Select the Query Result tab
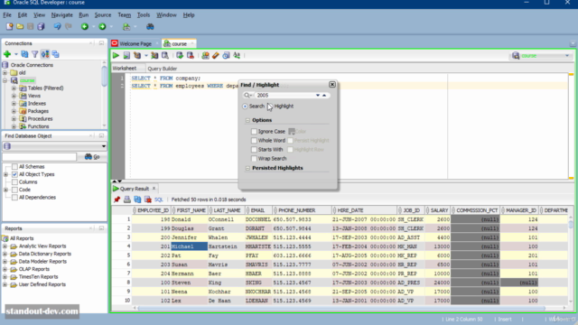 pos(135,189)
